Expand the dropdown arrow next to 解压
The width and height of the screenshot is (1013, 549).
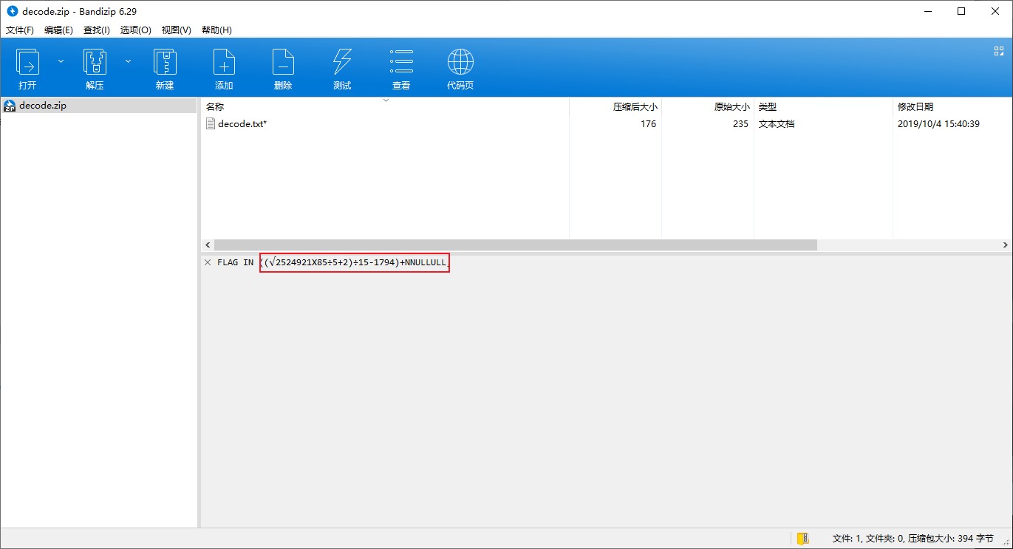click(128, 61)
